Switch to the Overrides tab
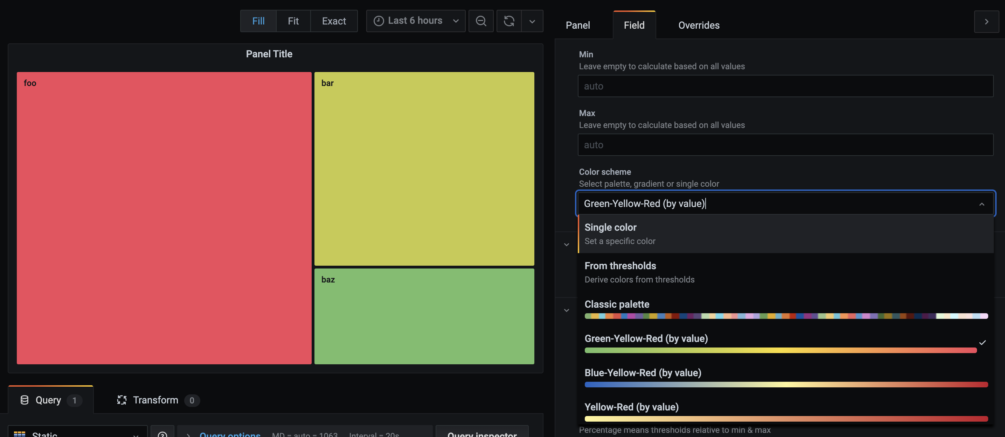Viewport: 1005px width, 437px height. click(x=698, y=25)
